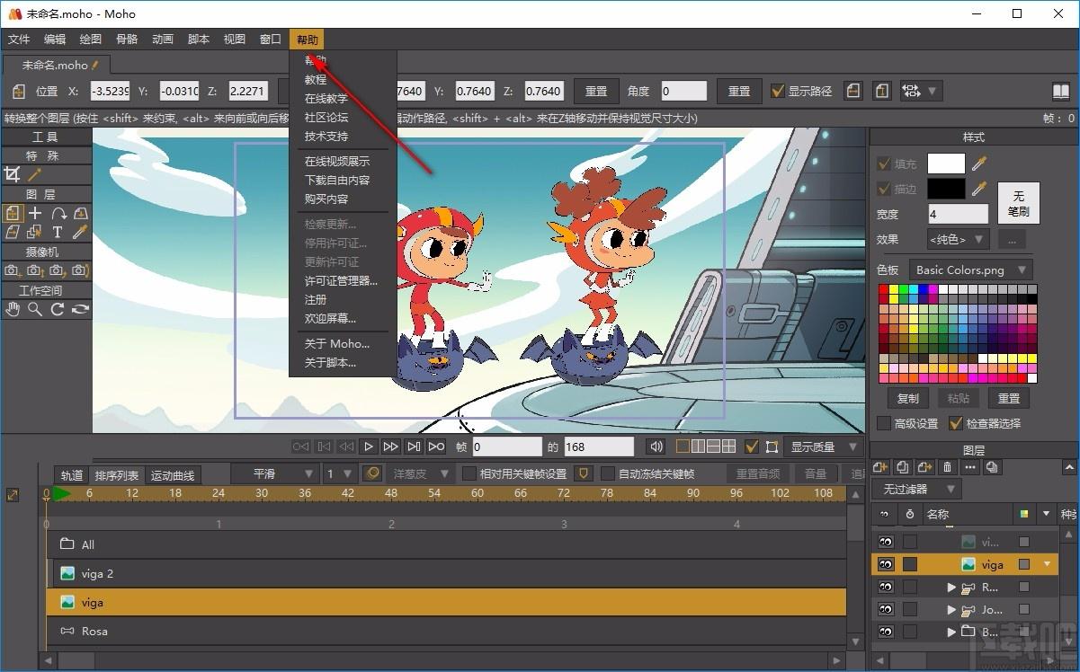Click the black stroke color swatch
Image resolution: width=1080 pixels, height=672 pixels.
[x=946, y=189]
